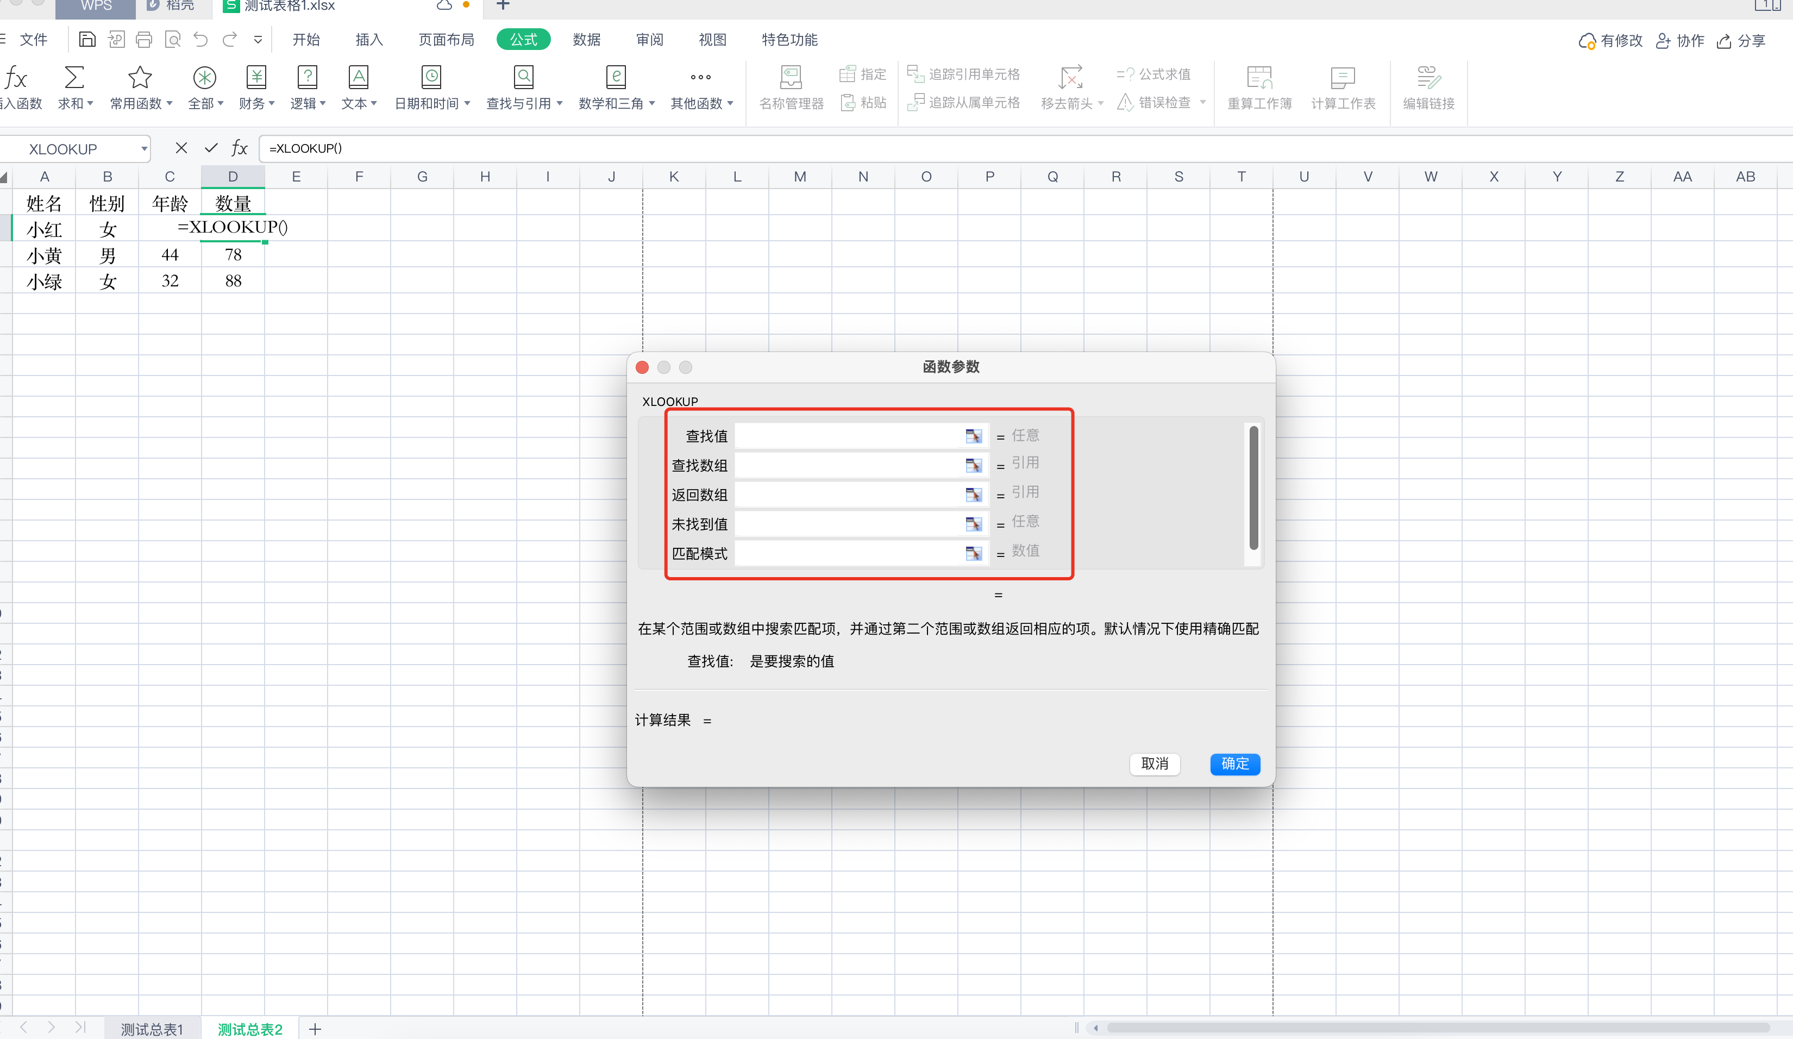The width and height of the screenshot is (1793, 1039).
Task: Expand the 错误检查 dropdown arrow
Action: point(1202,102)
